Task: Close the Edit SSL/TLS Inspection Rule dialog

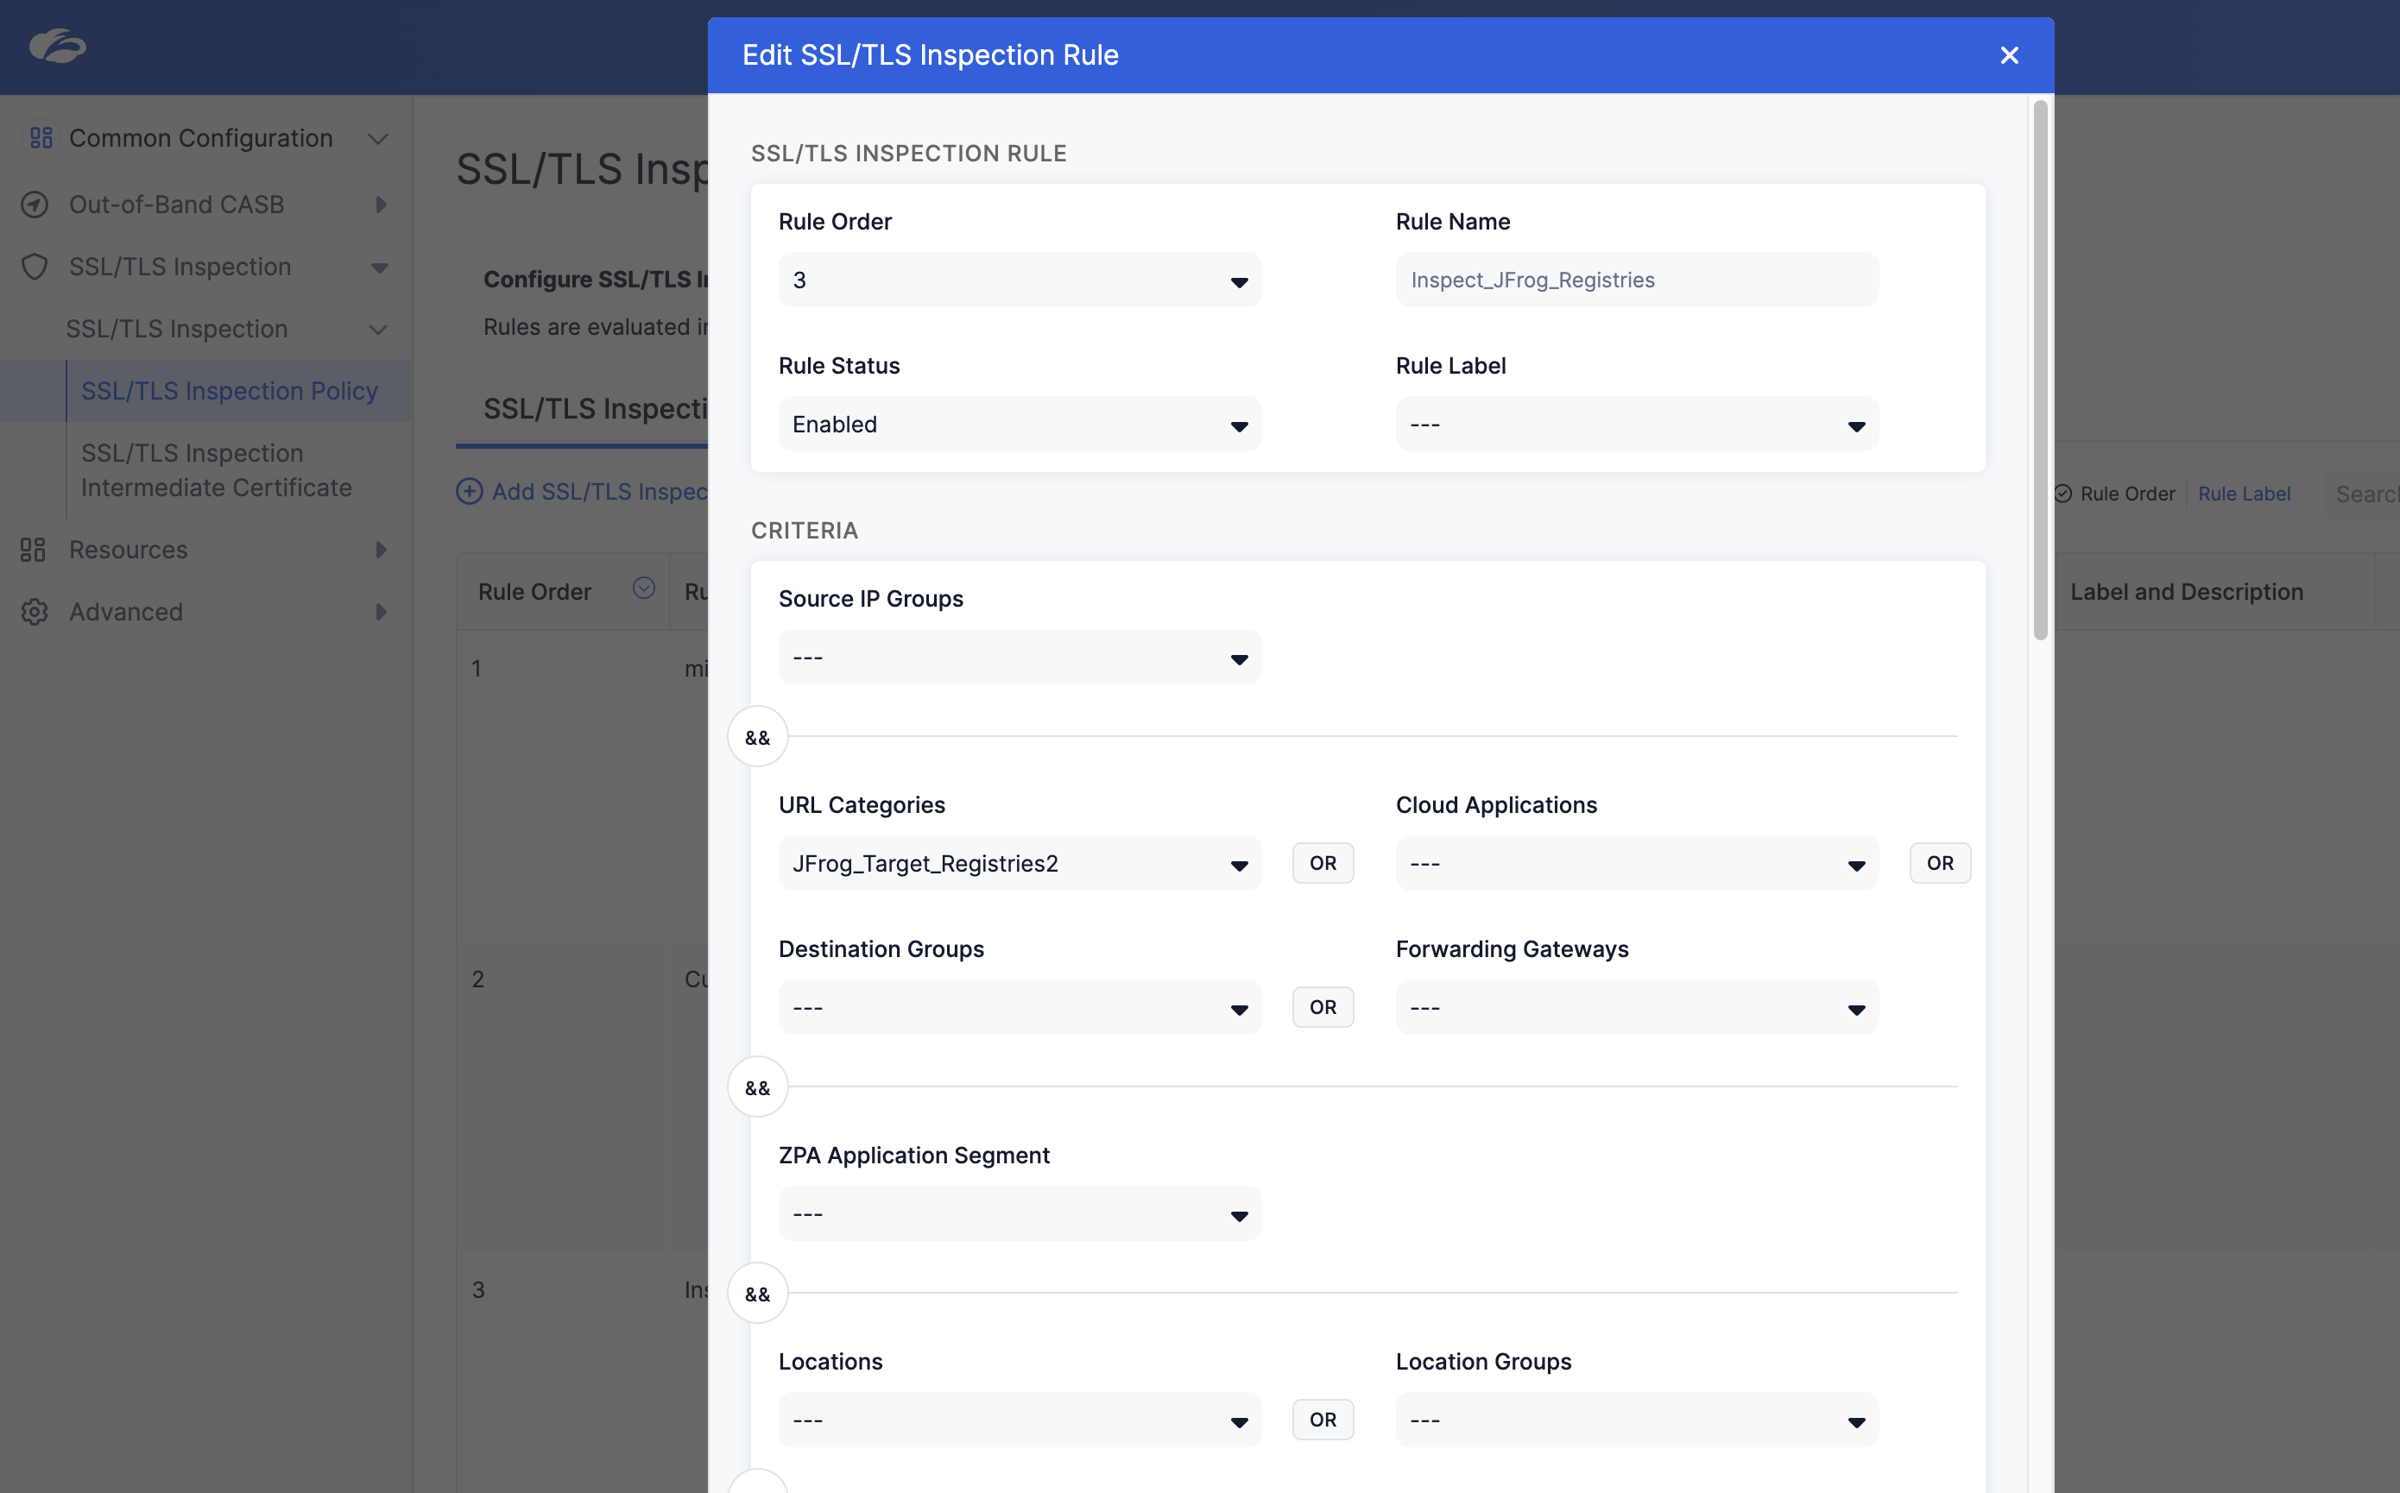Action: point(2009,55)
